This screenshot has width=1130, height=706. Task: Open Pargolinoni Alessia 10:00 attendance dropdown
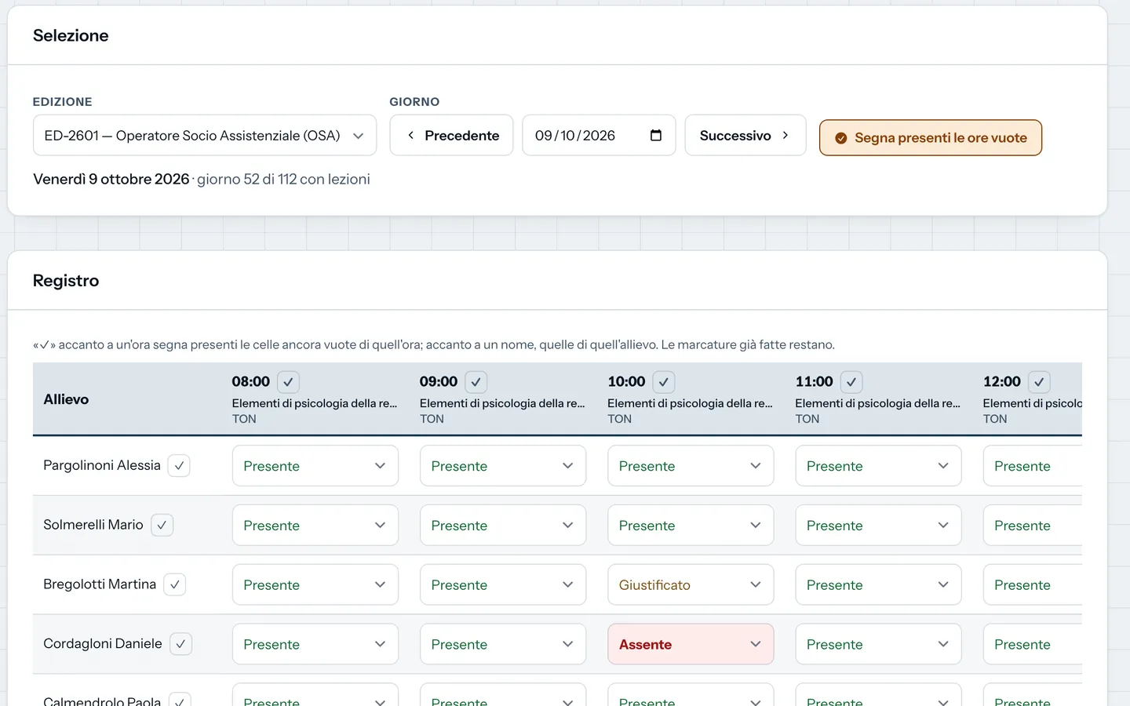tap(691, 466)
